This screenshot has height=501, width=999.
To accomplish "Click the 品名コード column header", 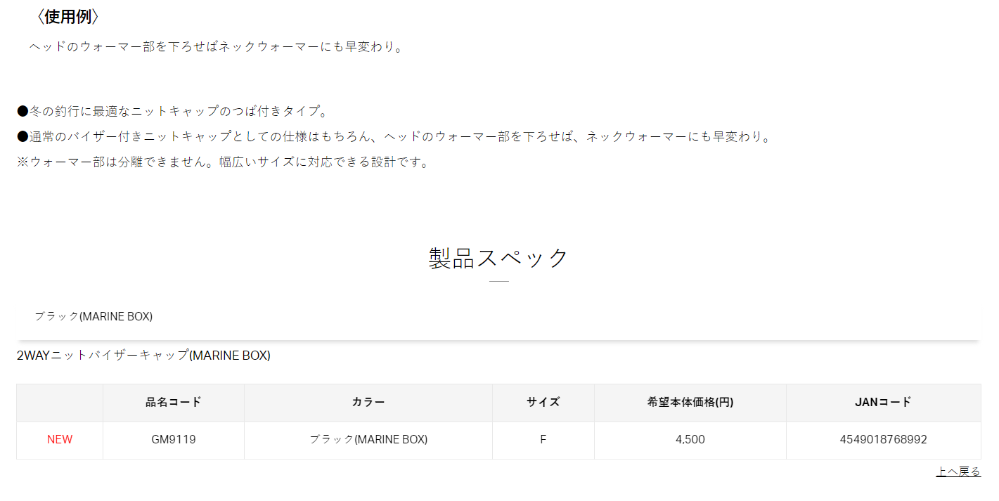I will point(173,402).
